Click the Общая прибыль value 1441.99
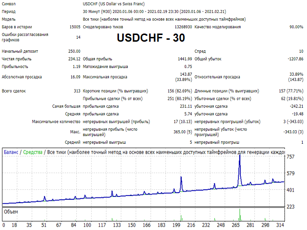 [185, 59]
